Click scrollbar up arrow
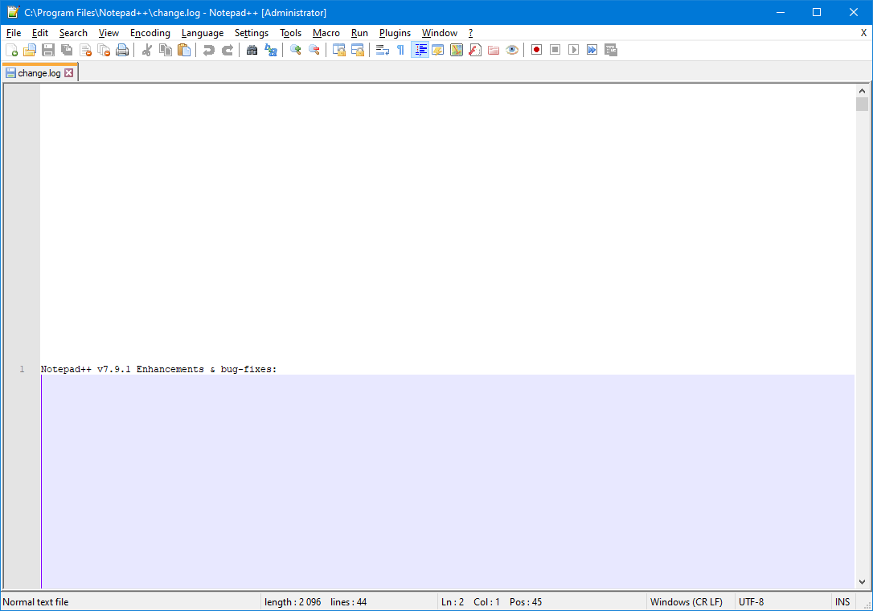 coord(862,91)
